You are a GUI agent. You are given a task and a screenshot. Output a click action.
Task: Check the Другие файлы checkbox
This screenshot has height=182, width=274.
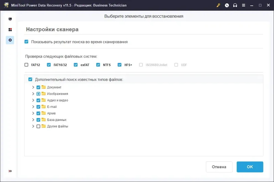[x=38, y=126]
